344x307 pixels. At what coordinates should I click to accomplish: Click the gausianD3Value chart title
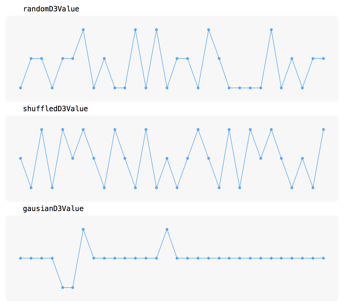coord(53,209)
